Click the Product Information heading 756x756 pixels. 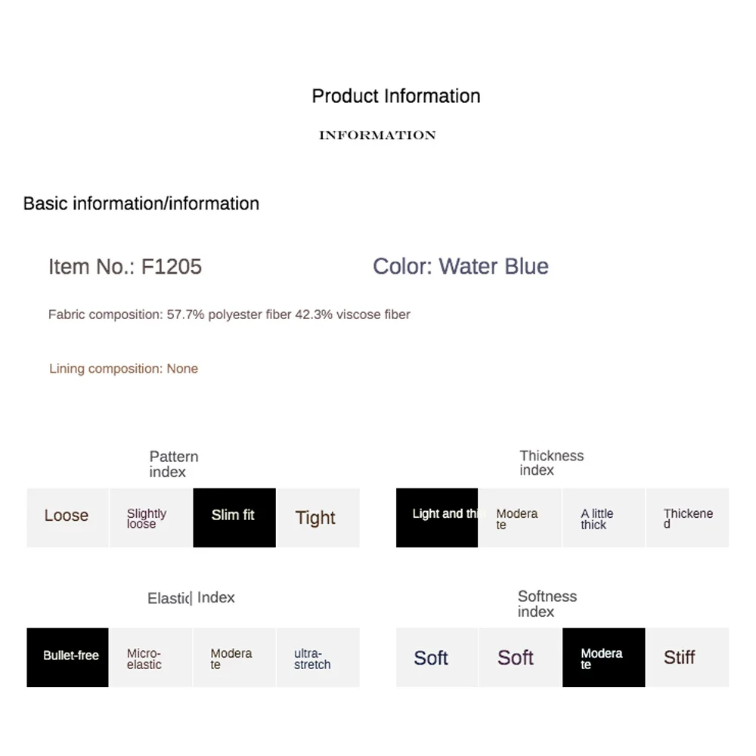(x=396, y=96)
